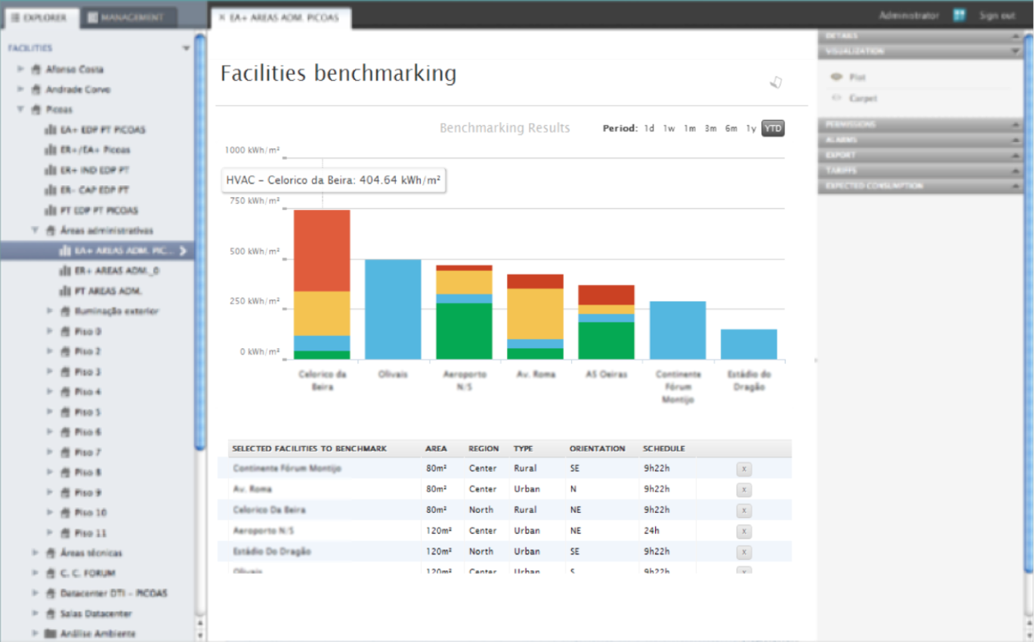Select the Plot visualization icon

click(x=836, y=77)
